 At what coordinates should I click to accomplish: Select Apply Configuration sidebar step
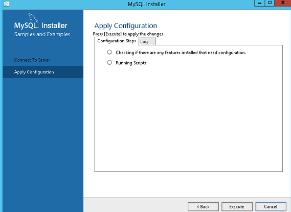pyautogui.click(x=43, y=72)
